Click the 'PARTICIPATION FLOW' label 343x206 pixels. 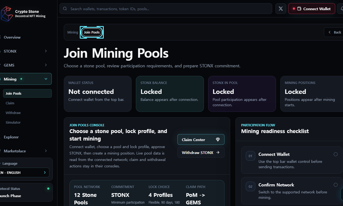tap(258, 125)
